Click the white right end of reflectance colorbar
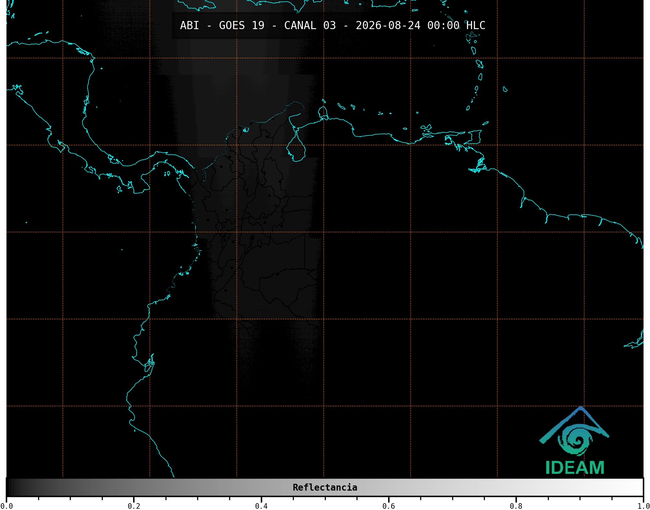Image resolution: width=650 pixels, height=510 pixels. coord(636,487)
